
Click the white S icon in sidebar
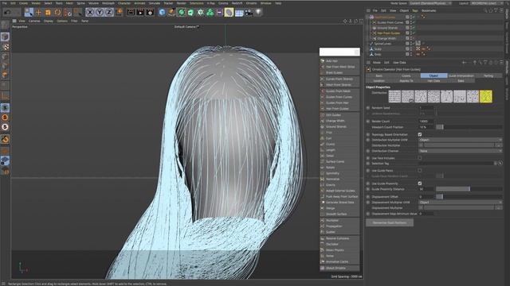pos(5,127)
